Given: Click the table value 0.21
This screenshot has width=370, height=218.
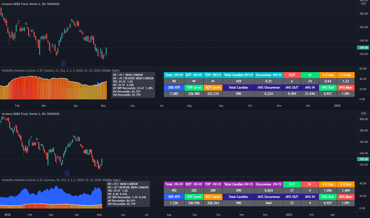Looking at the screenshot, I should 268,81.
